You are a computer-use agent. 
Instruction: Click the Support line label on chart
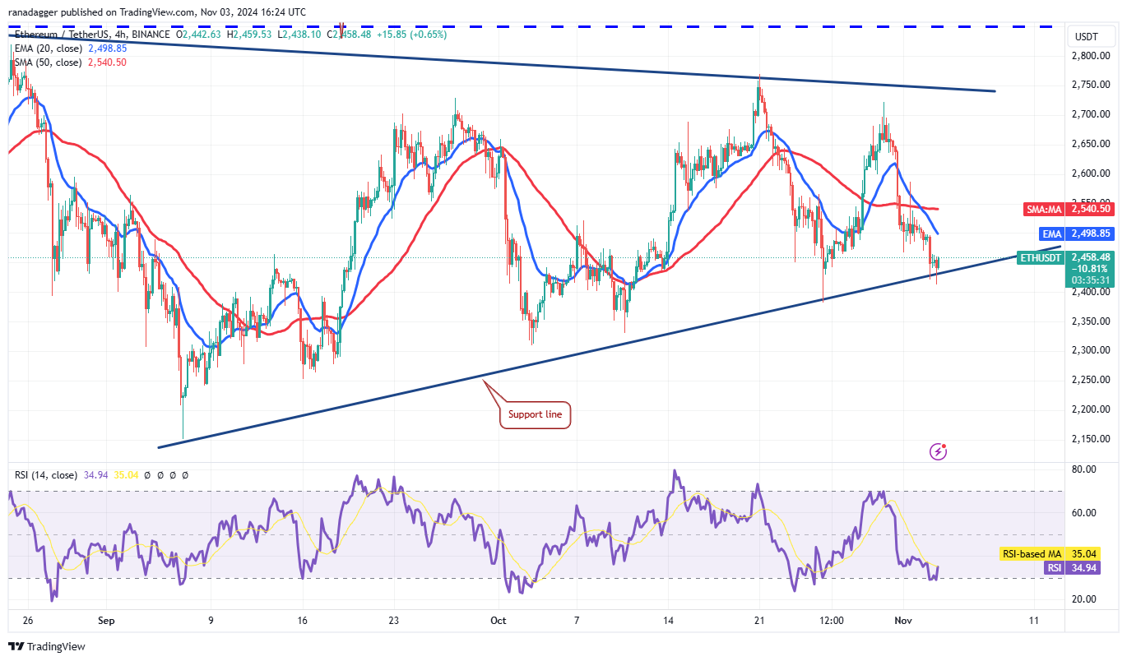pyautogui.click(x=535, y=414)
